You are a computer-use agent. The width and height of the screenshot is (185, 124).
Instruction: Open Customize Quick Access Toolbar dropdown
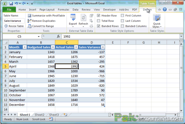point(32,4)
